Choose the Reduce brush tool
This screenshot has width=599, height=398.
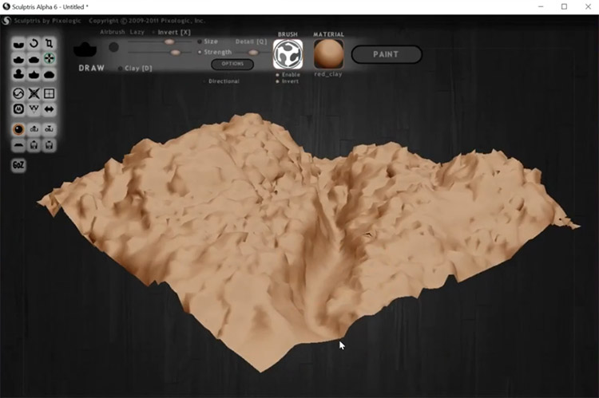tap(18, 93)
